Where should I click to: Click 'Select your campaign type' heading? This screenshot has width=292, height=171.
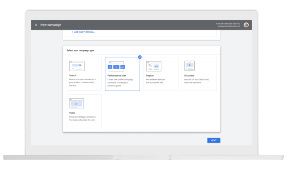coord(80,50)
